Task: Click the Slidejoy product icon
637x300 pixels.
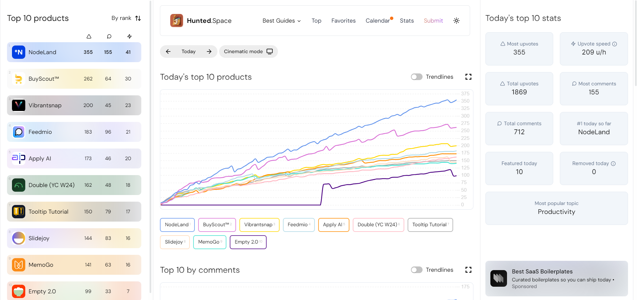Action: click(19, 238)
